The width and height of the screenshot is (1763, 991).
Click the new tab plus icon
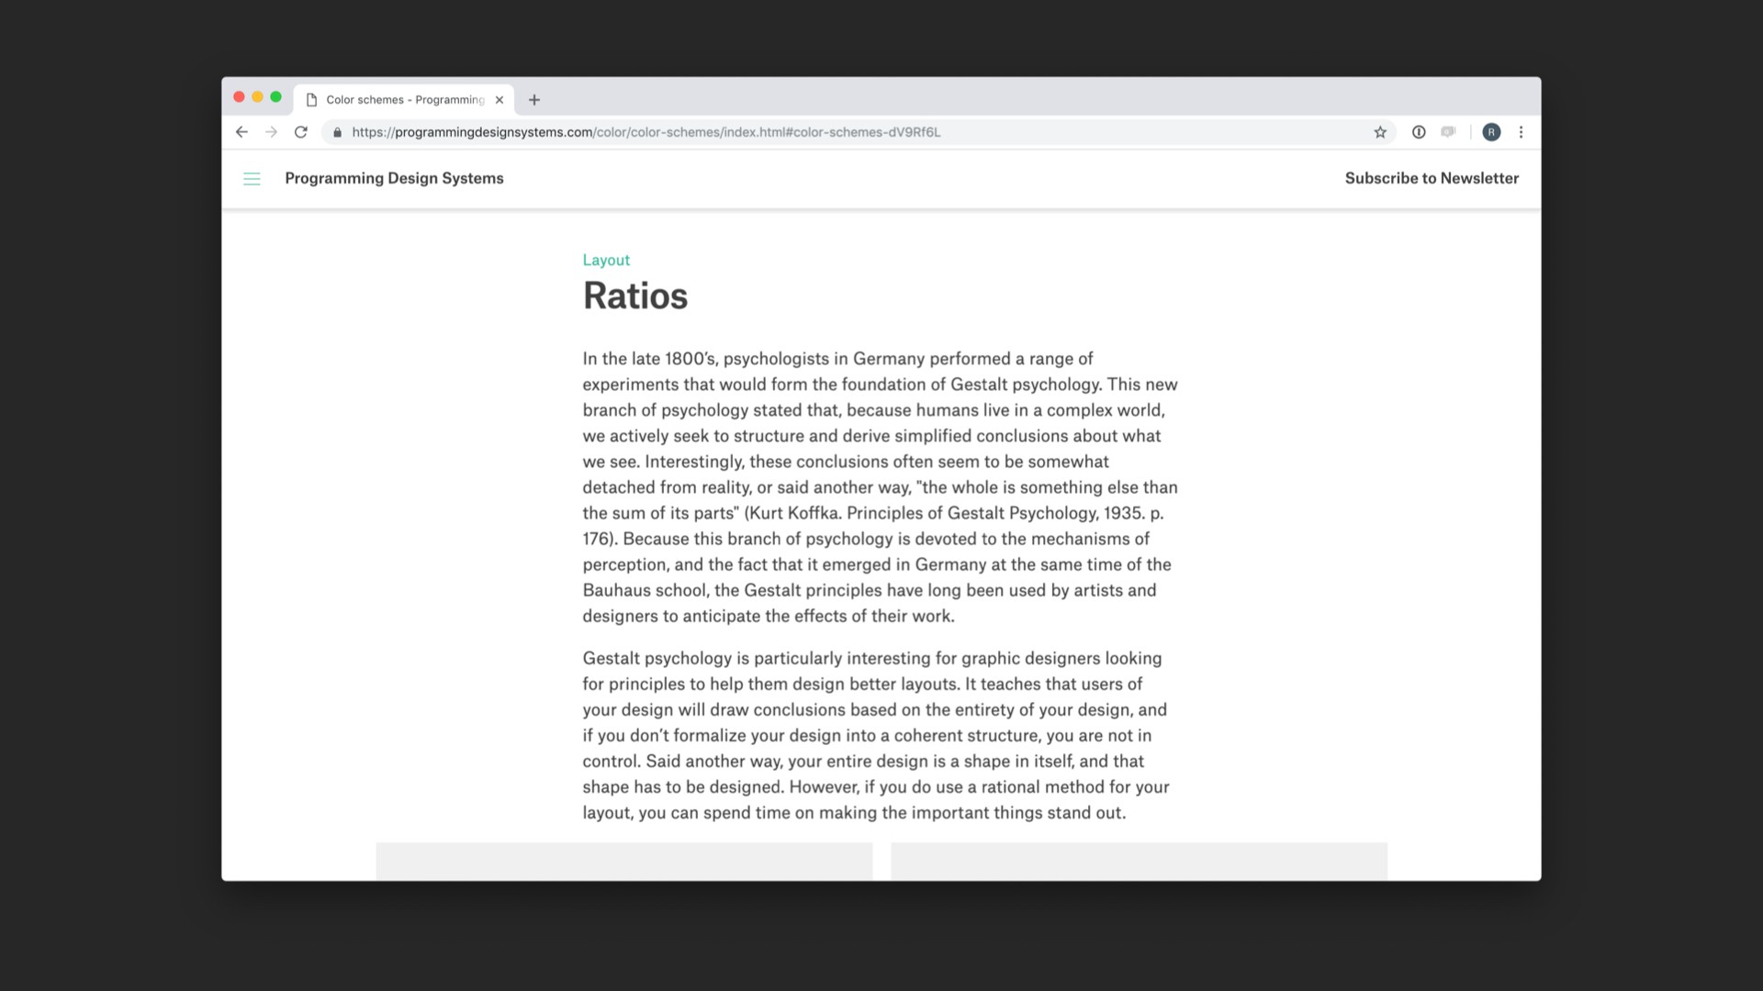pos(533,99)
